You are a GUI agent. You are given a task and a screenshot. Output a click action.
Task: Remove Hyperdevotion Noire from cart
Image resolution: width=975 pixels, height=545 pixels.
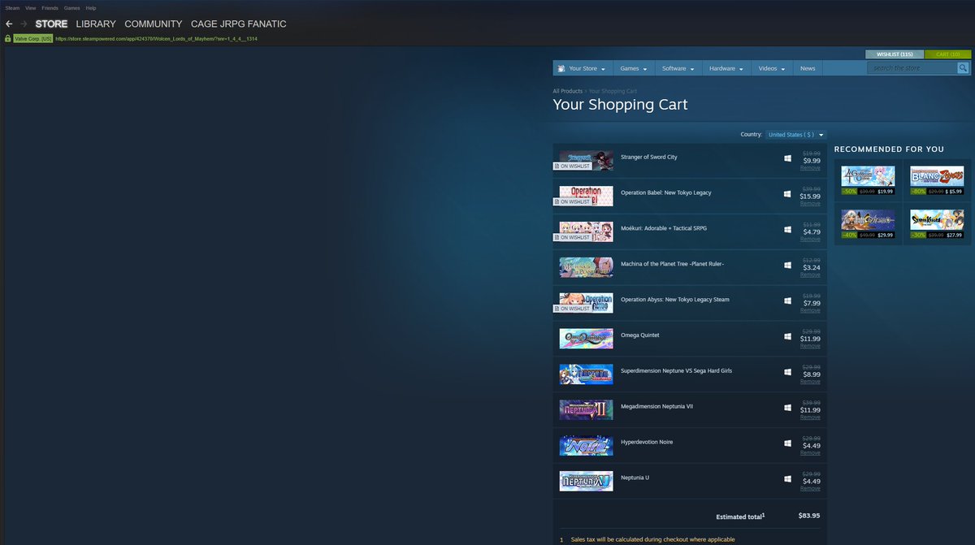pyautogui.click(x=810, y=452)
